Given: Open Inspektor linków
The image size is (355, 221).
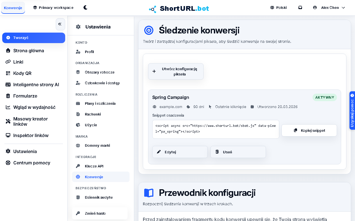Looking at the screenshot, I should click(34, 135).
